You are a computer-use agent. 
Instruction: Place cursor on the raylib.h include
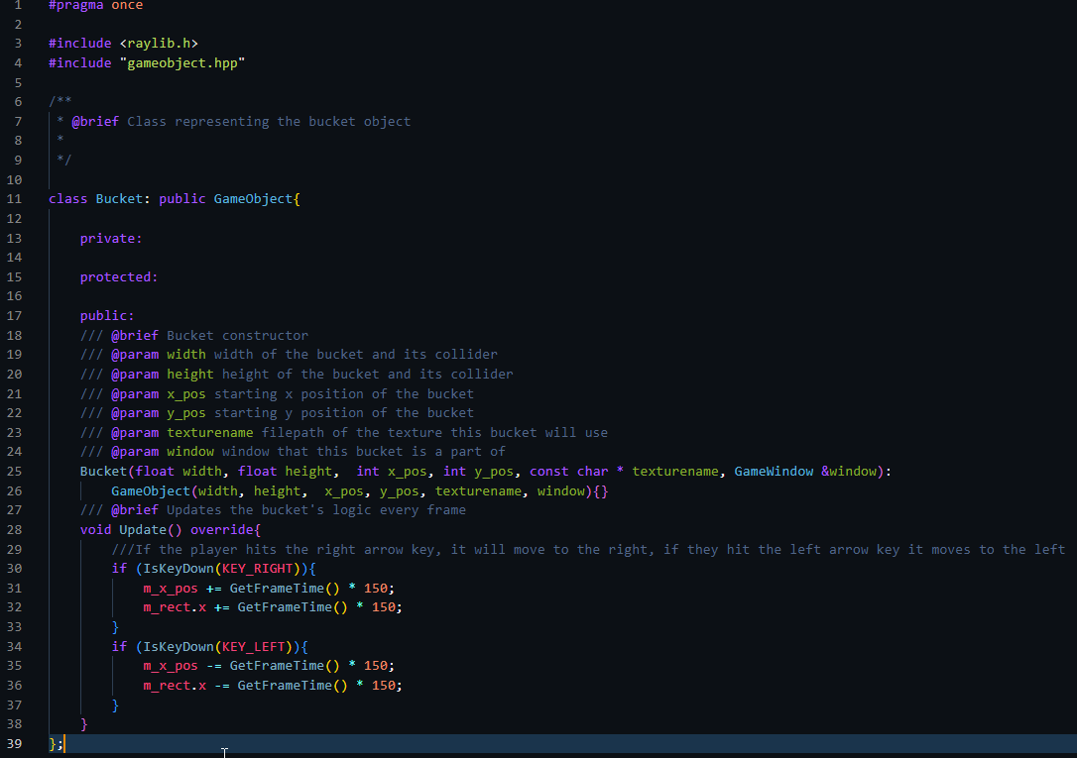(163, 44)
